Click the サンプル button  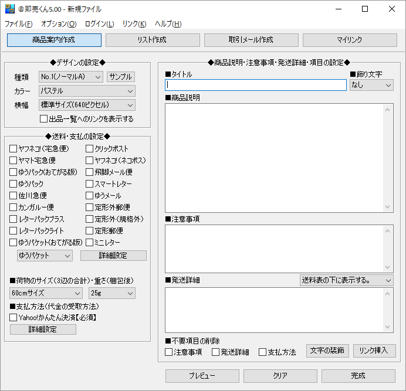click(120, 77)
